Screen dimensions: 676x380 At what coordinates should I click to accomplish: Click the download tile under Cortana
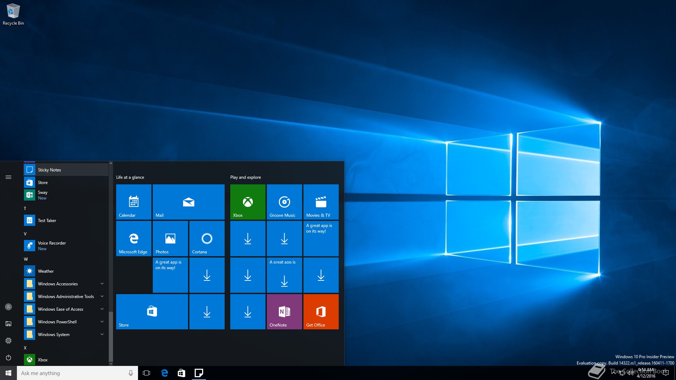[207, 275]
